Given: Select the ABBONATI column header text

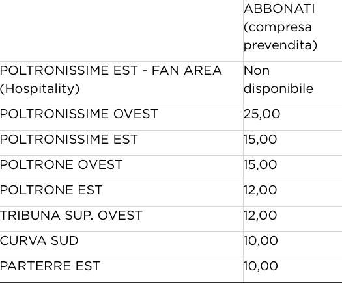Looking at the screenshot, I should 279,9.
